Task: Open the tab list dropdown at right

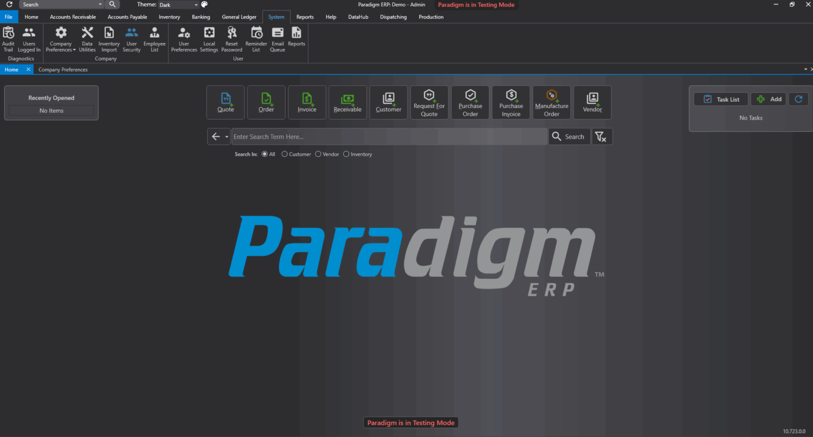Action: coord(805,69)
